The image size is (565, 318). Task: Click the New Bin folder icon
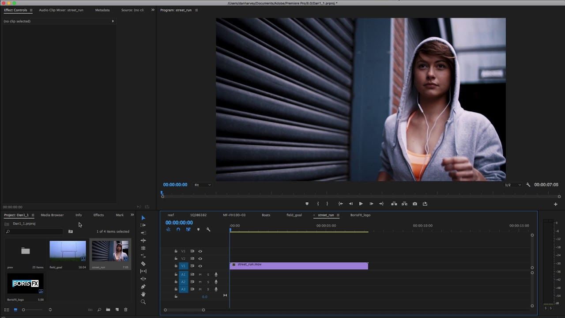tap(108, 310)
